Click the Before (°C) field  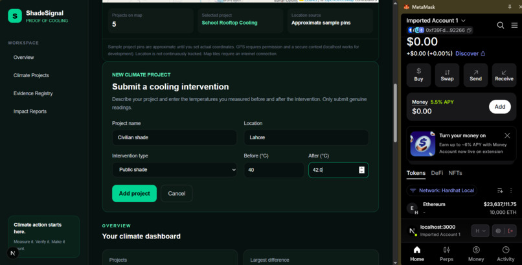pos(274,170)
